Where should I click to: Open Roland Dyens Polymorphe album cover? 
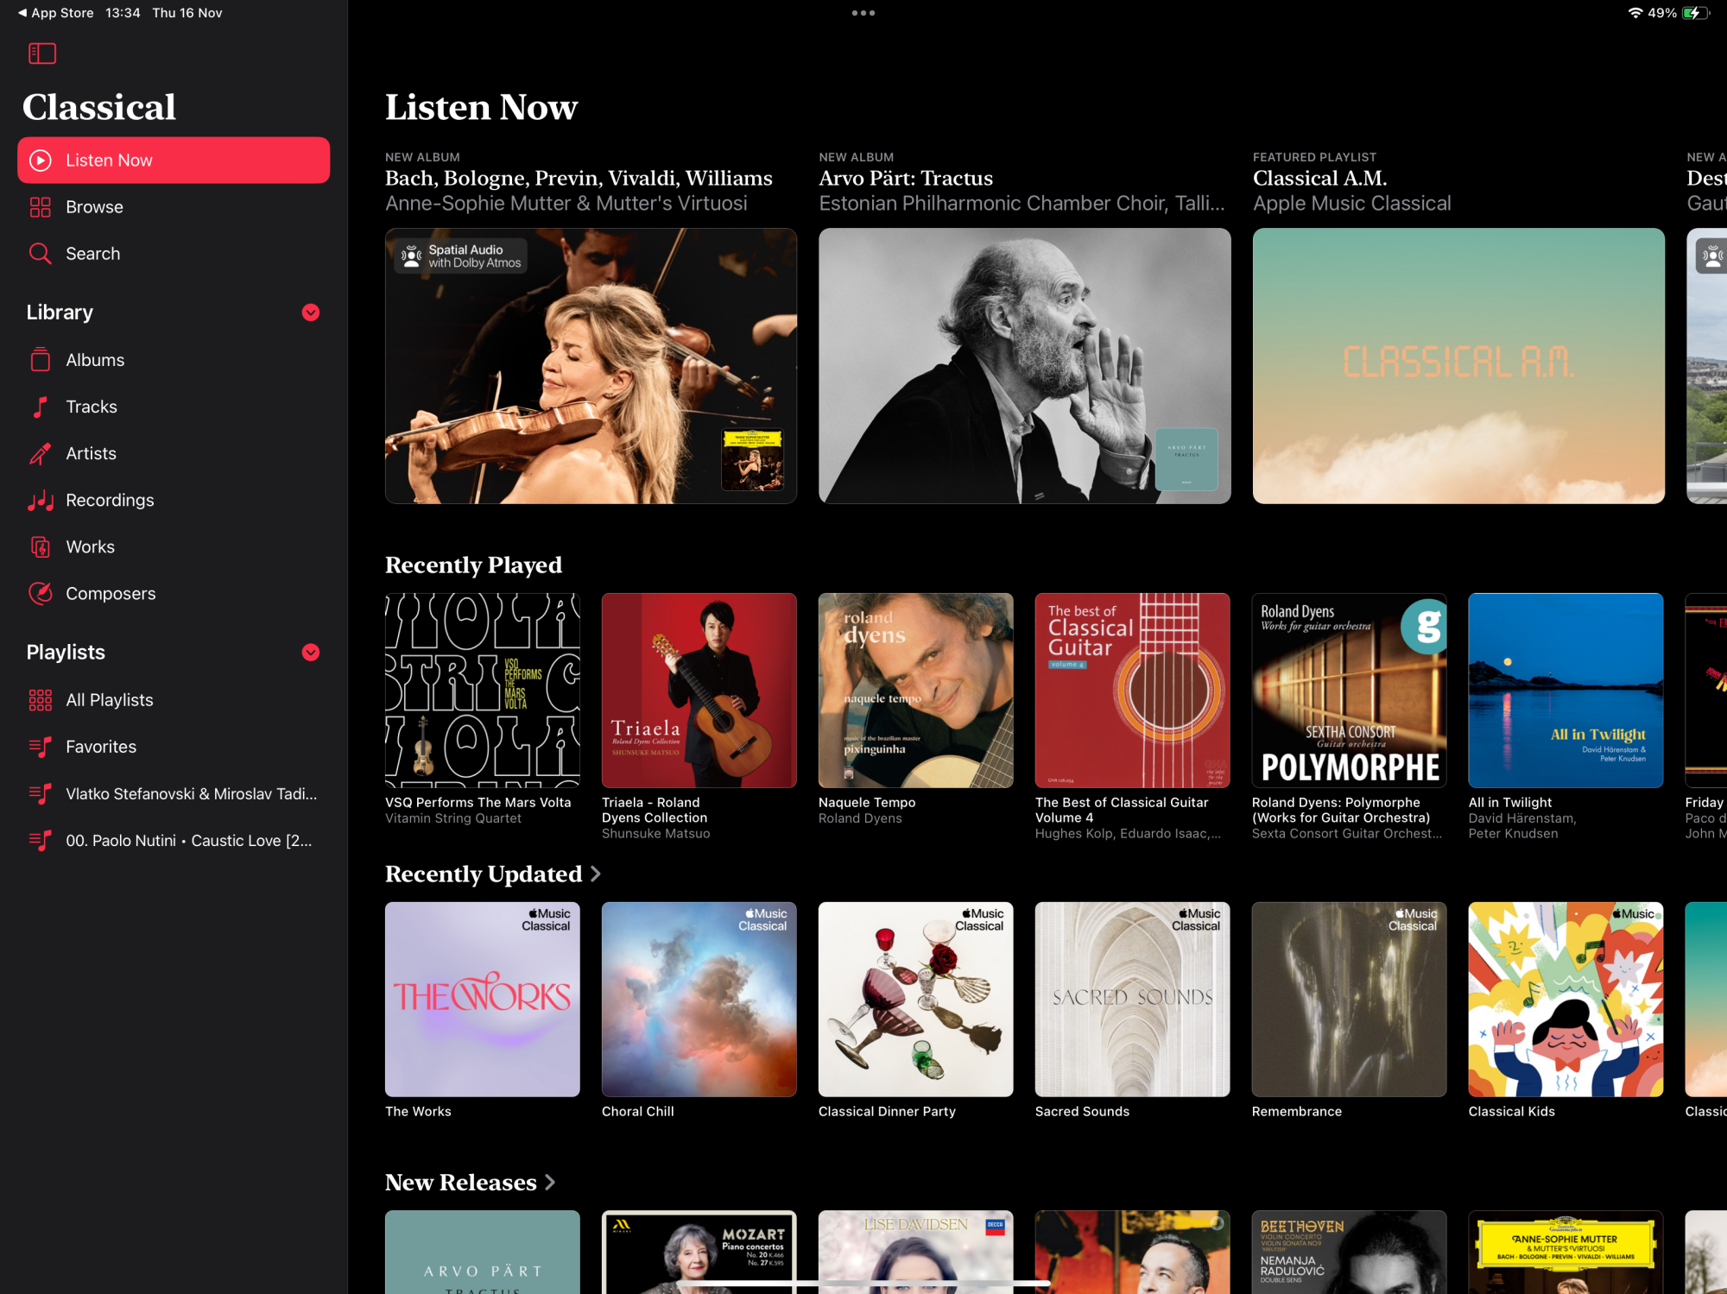point(1350,690)
